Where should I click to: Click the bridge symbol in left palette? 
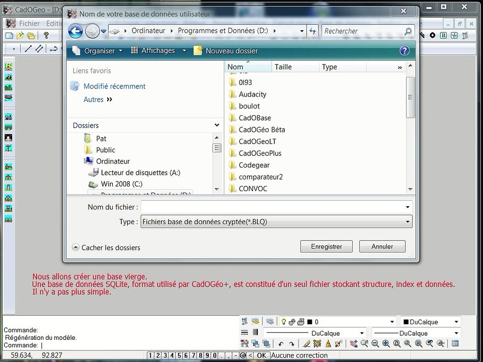pos(9,127)
